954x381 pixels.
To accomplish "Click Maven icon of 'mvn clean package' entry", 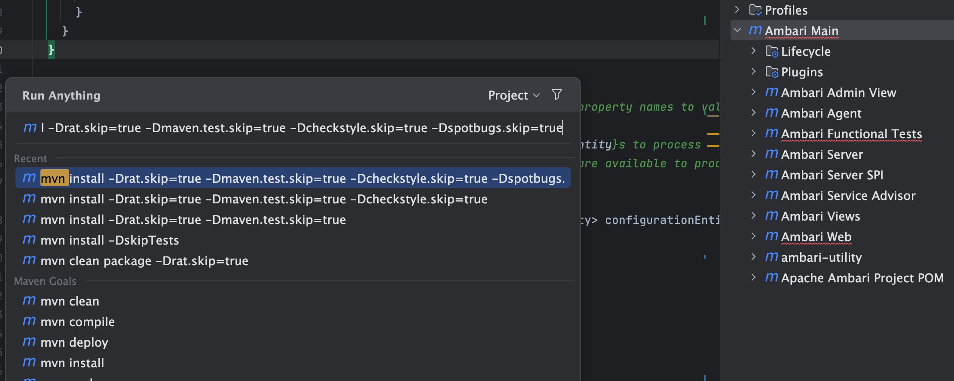I will coord(29,260).
